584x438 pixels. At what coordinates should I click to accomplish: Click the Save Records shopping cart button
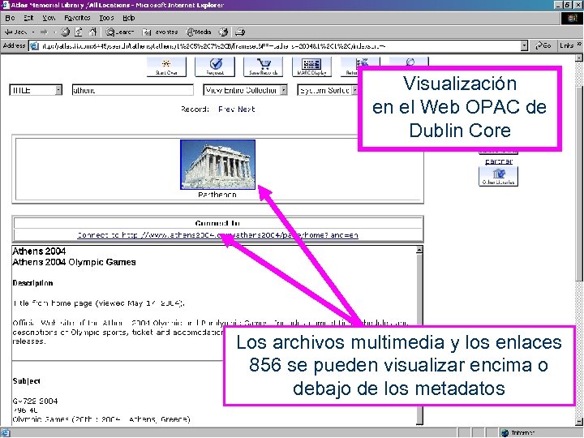[264, 67]
